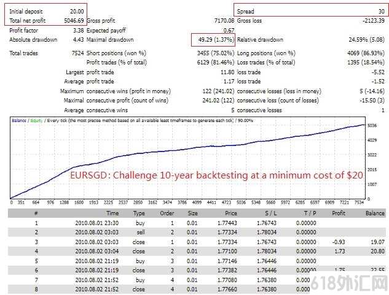This screenshot has height=295, width=389.
Task: Click price 1.77443 in row 1
Action: [227, 223]
